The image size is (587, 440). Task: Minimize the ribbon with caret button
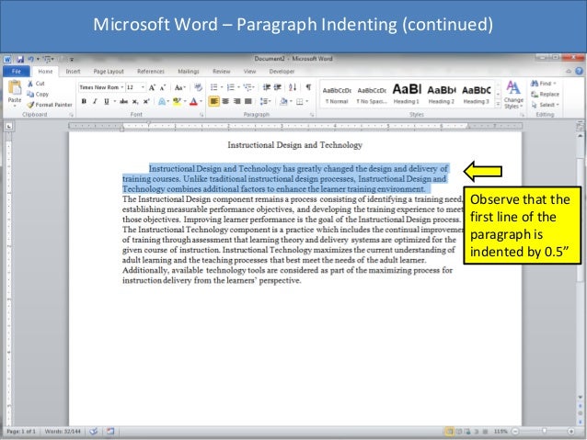[569, 71]
